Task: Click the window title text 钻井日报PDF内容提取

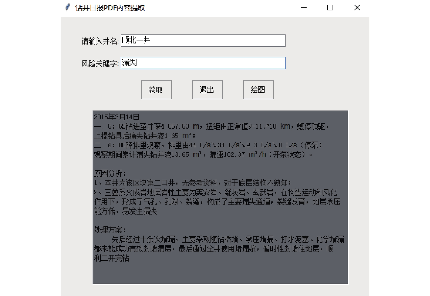Action: pyautogui.click(x=110, y=8)
